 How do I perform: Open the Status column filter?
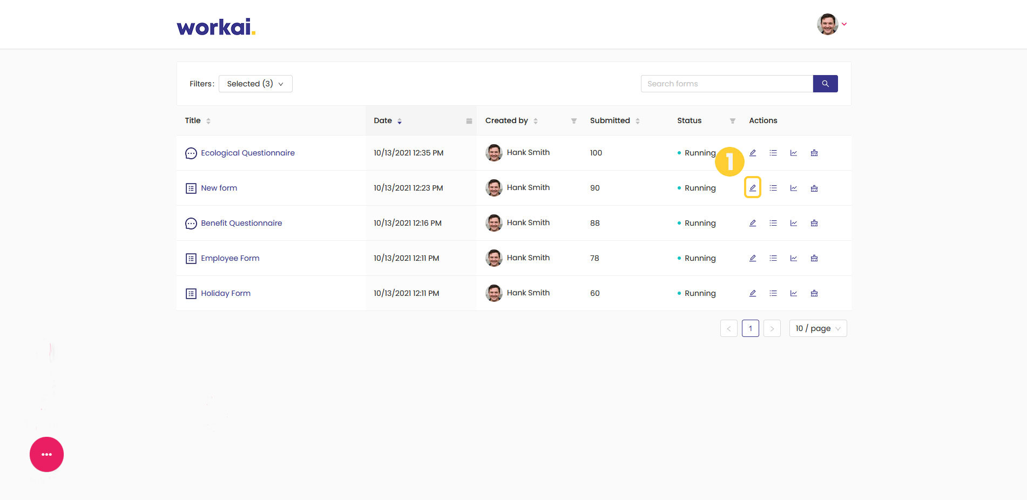(x=733, y=121)
